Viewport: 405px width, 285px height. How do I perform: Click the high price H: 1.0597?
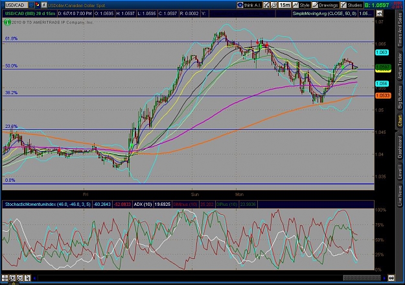(x=126, y=14)
